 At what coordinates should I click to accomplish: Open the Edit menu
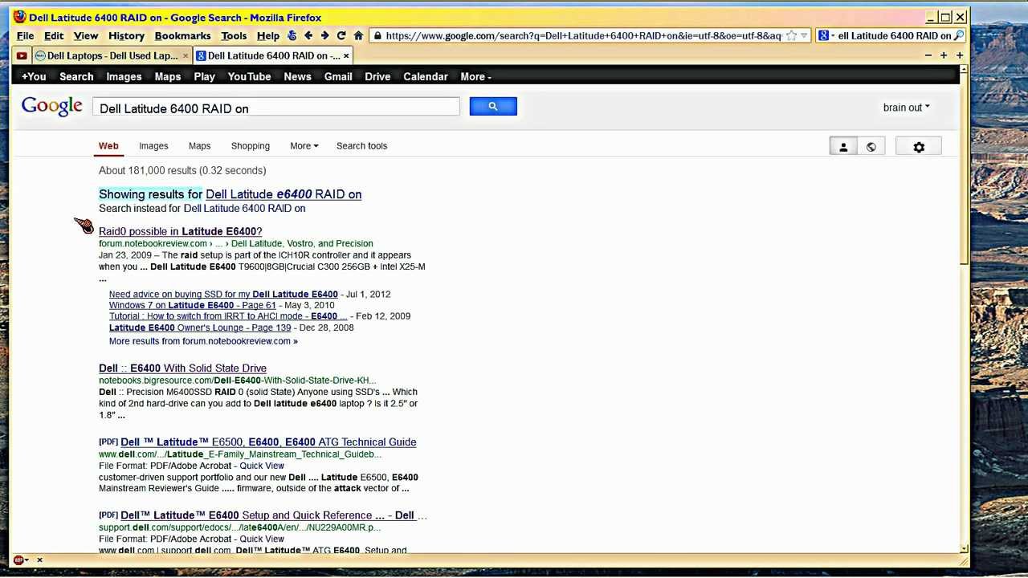(x=54, y=35)
